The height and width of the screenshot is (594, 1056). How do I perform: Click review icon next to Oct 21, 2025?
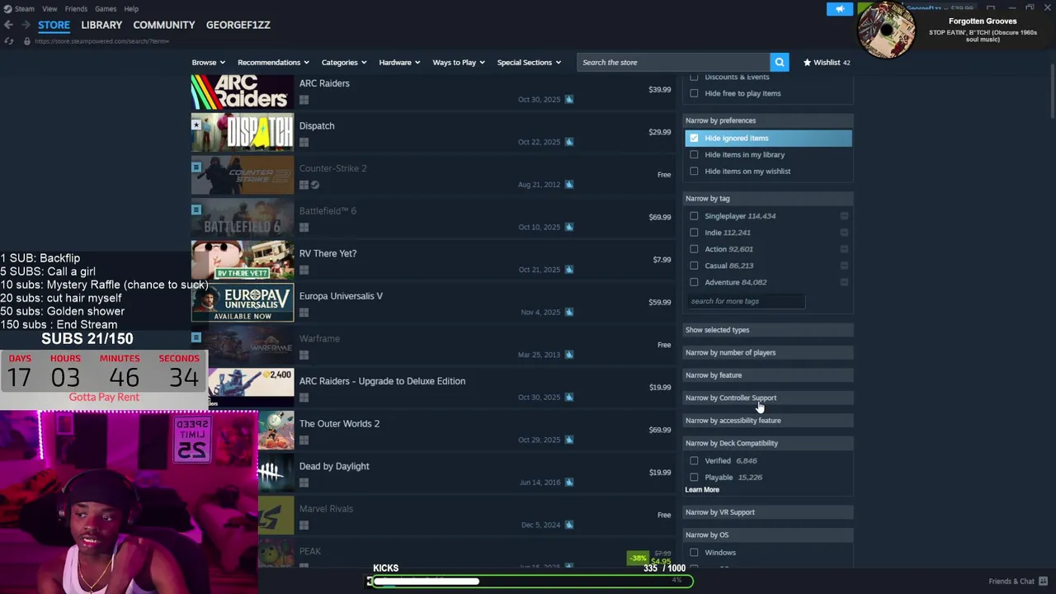(569, 270)
